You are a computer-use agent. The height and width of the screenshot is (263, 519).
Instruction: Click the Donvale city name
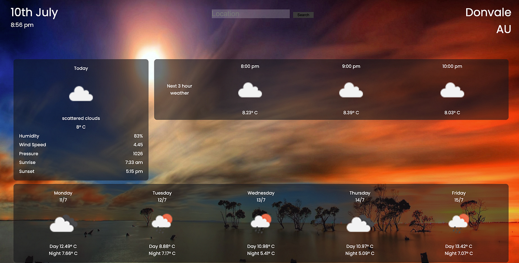click(488, 12)
